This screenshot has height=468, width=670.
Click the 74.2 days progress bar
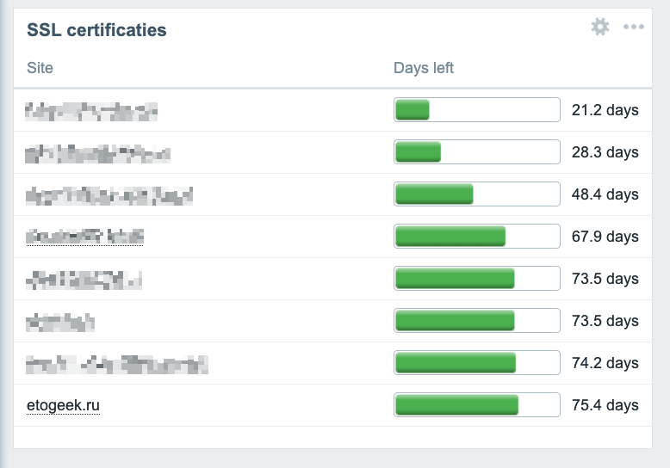(477, 363)
